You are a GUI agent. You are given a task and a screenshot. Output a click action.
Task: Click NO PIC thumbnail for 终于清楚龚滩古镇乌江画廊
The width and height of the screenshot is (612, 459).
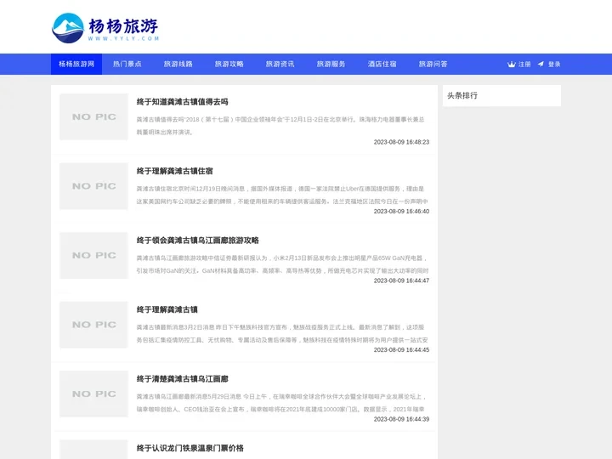93,394
